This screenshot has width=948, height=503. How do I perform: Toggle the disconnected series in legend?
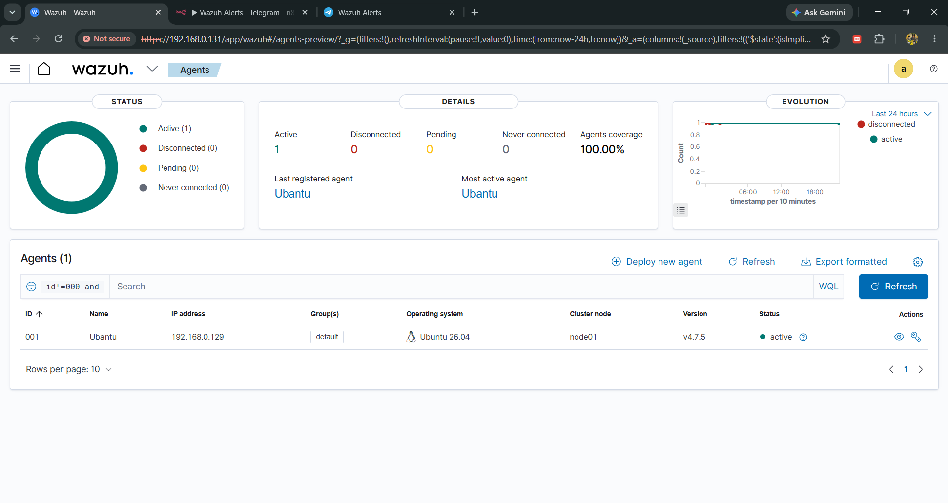(x=887, y=124)
